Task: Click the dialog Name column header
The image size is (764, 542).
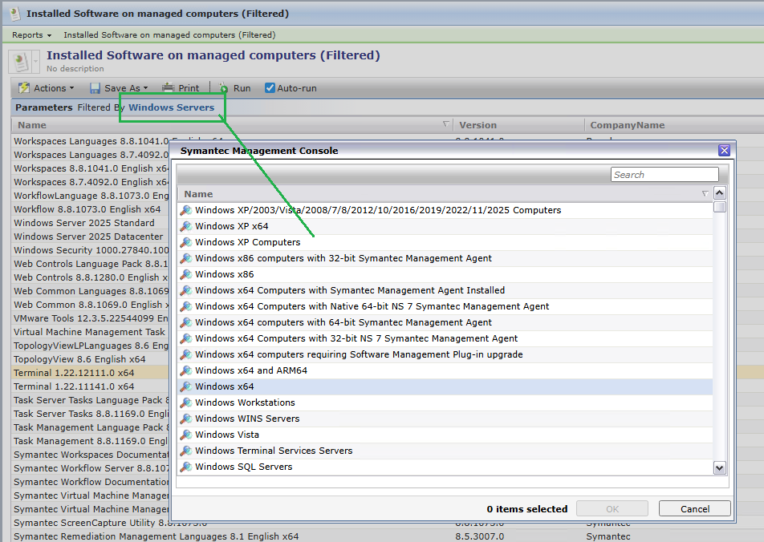Action: [198, 194]
